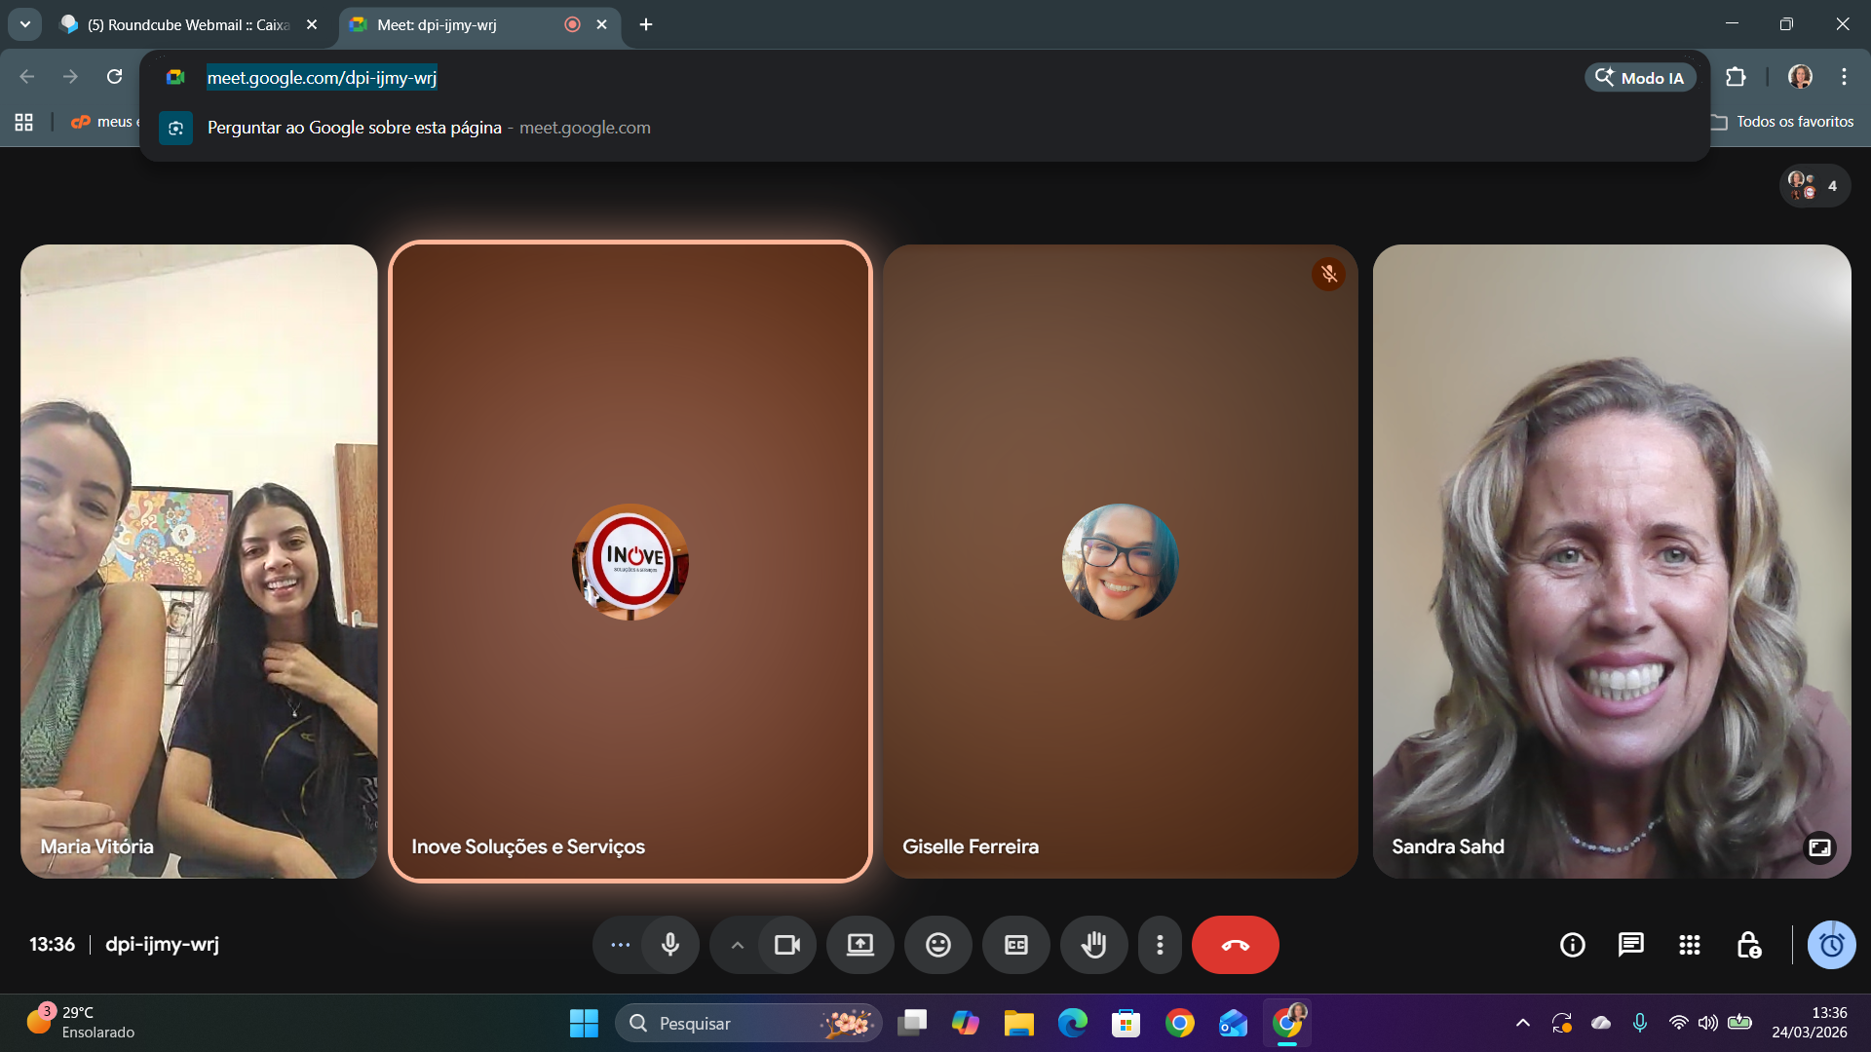Screen dimensions: 1871x1052
Task: Click Inove Soluções e Serviços tile
Action: tap(630, 561)
